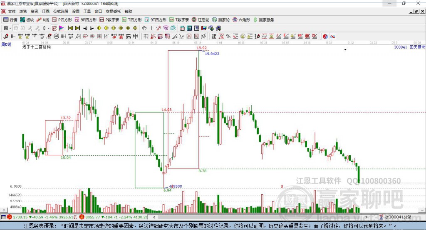The width and height of the screenshot is (426, 230).
Task: Select the percent % retracement tool
Action: (x=228, y=37)
